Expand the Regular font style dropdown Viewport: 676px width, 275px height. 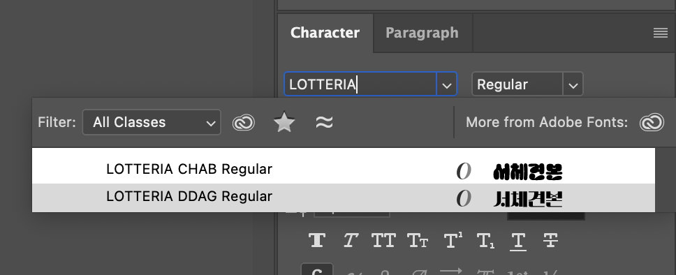tap(573, 84)
